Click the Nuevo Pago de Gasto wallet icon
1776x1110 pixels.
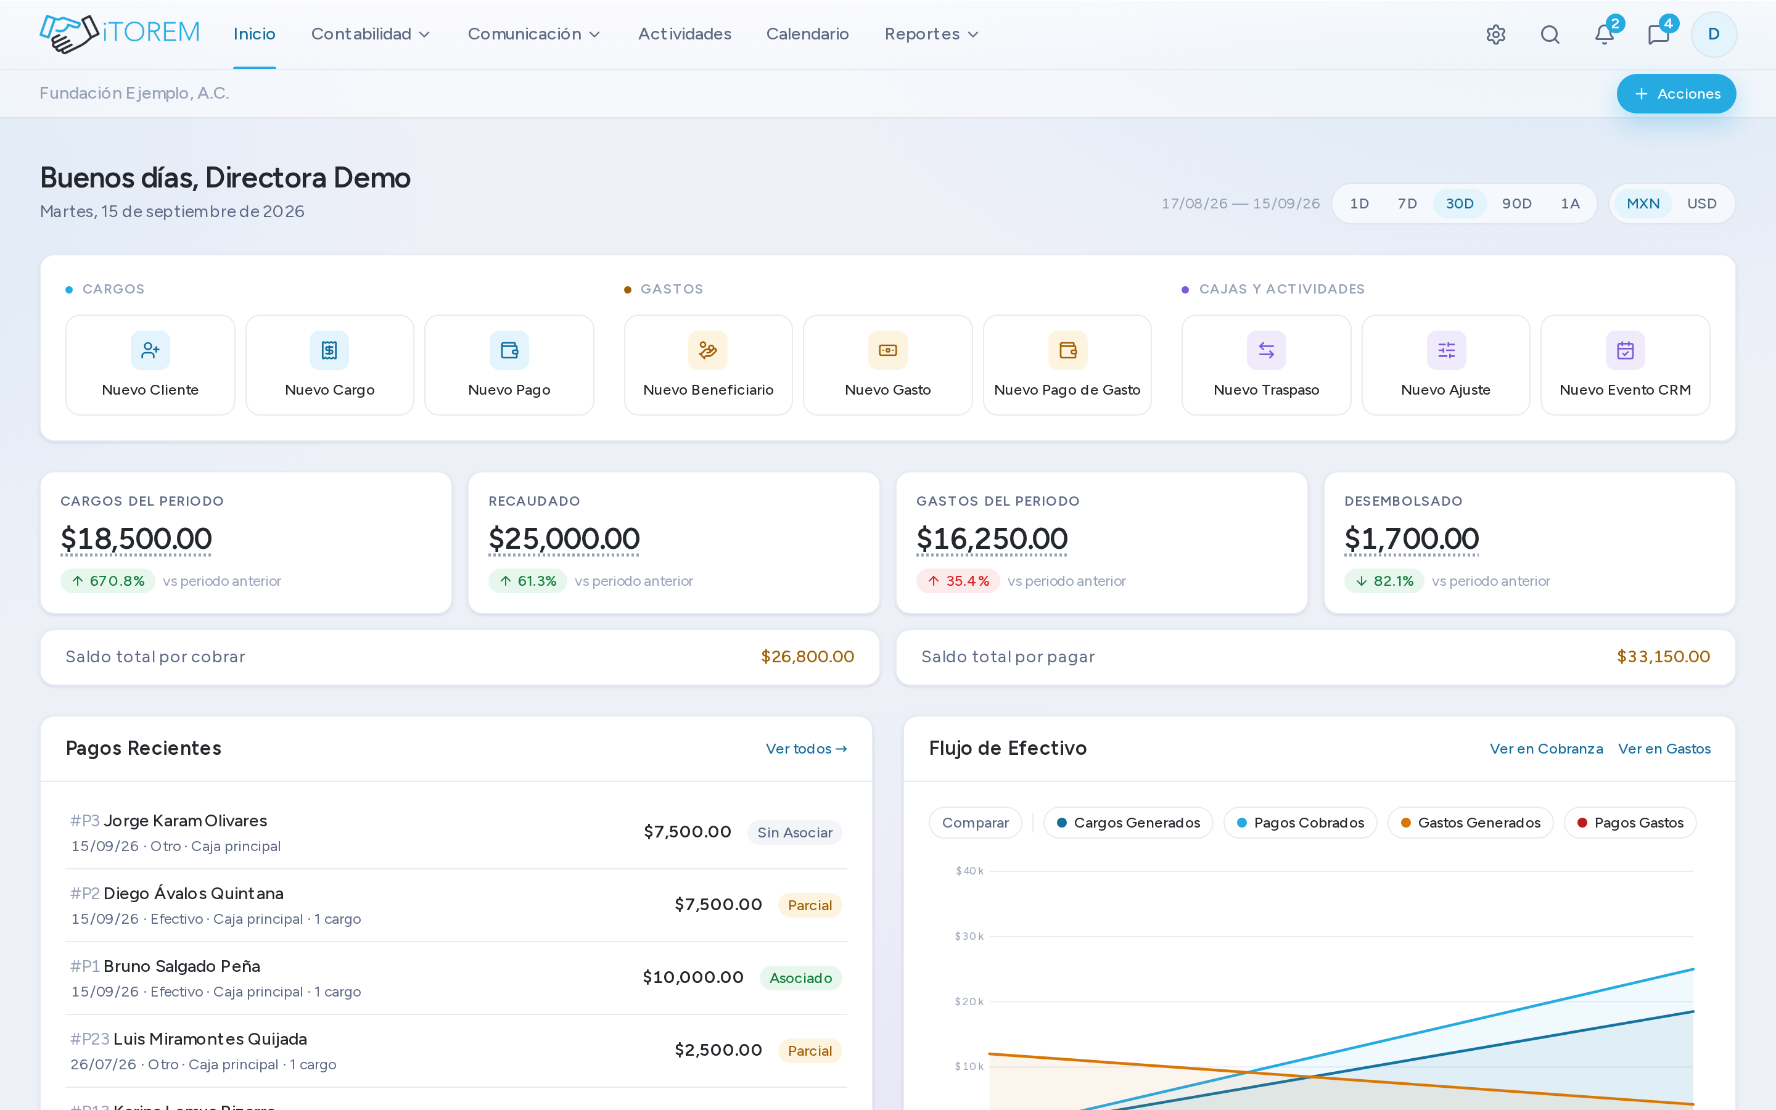[x=1068, y=350]
